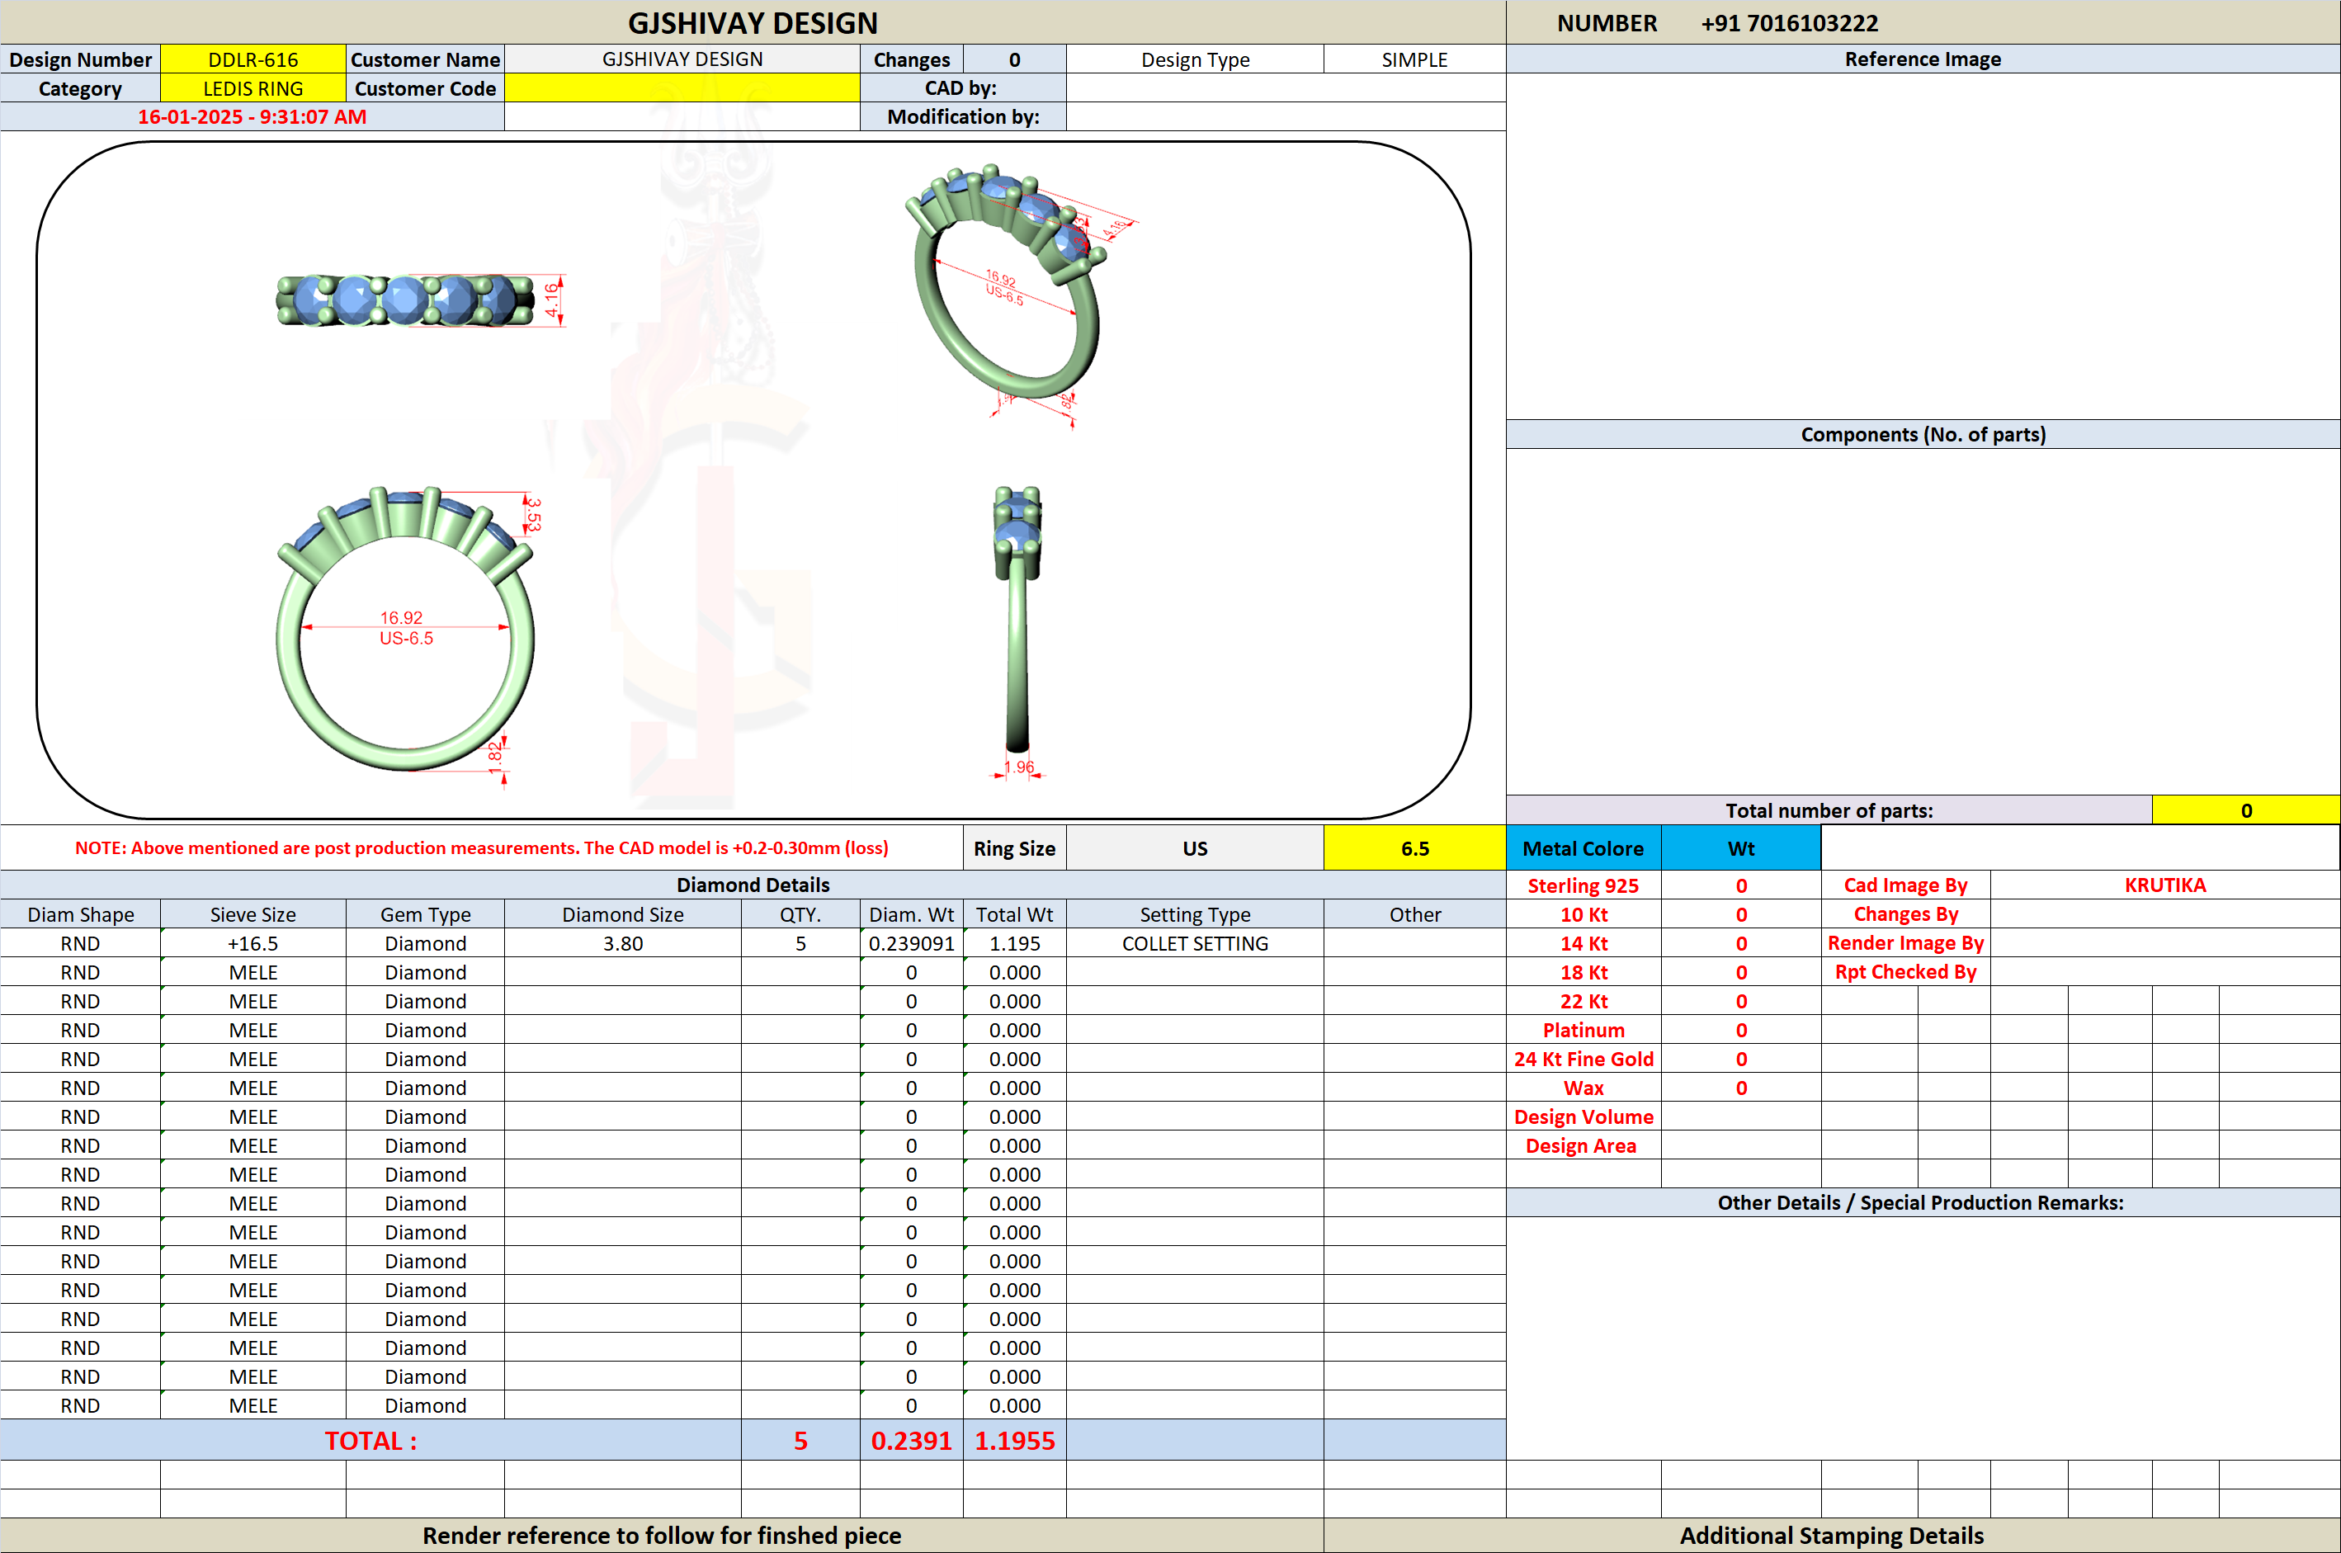This screenshot has width=2341, height=1553.
Task: Click the QTY. column header
Action: coord(800,914)
